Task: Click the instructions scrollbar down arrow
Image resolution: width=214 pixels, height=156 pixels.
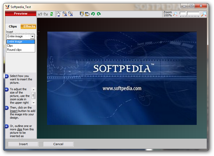Action: pos(34,103)
